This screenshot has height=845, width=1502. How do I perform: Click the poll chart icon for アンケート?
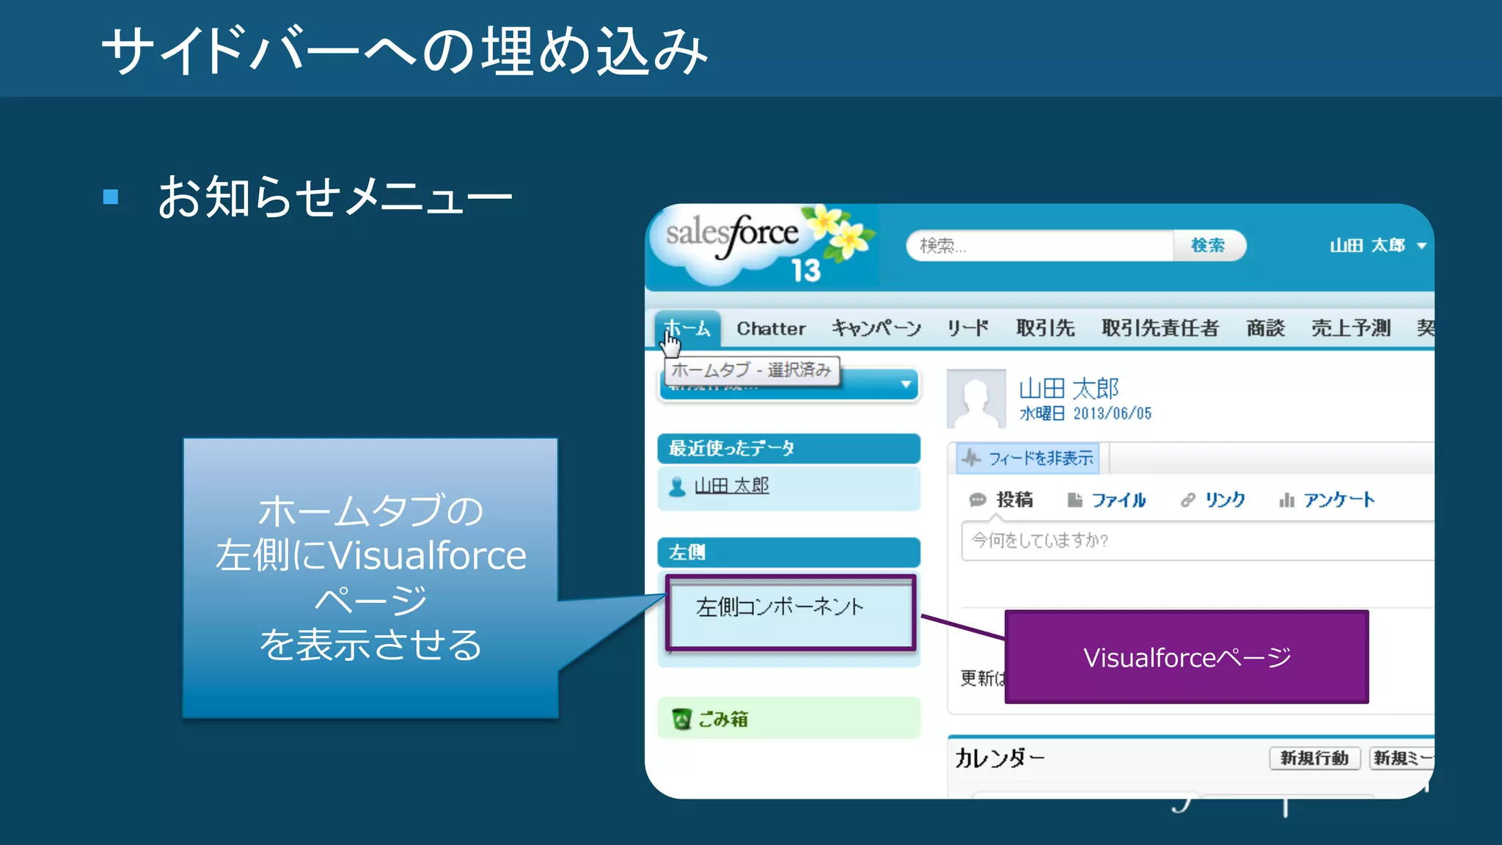pos(1286,500)
